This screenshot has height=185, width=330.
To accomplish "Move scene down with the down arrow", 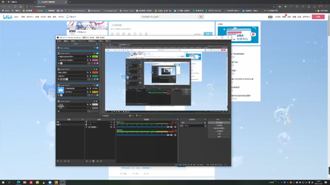I will tap(68, 161).
